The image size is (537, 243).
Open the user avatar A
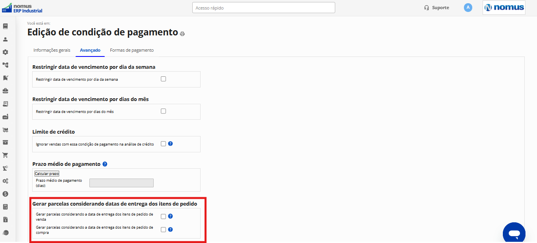pos(468,8)
